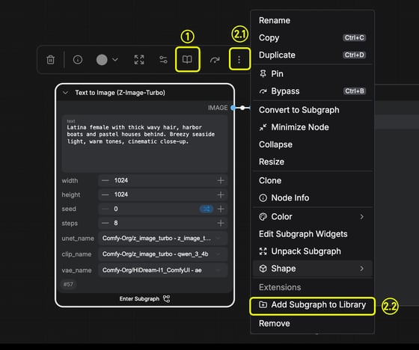
Task: Delete node with the trash icon
Action: pyautogui.click(x=51, y=60)
